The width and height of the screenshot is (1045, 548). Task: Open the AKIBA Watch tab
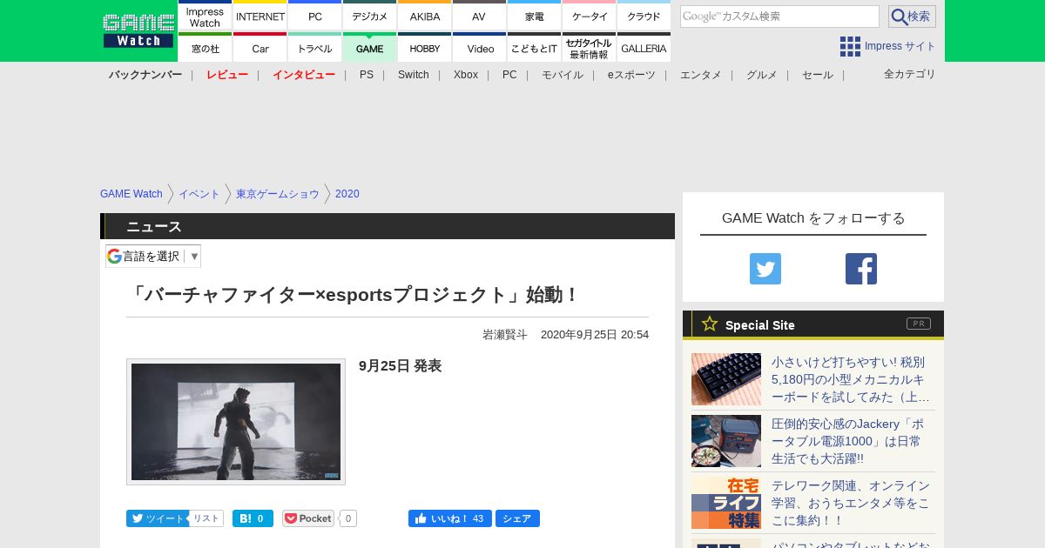pos(424,16)
